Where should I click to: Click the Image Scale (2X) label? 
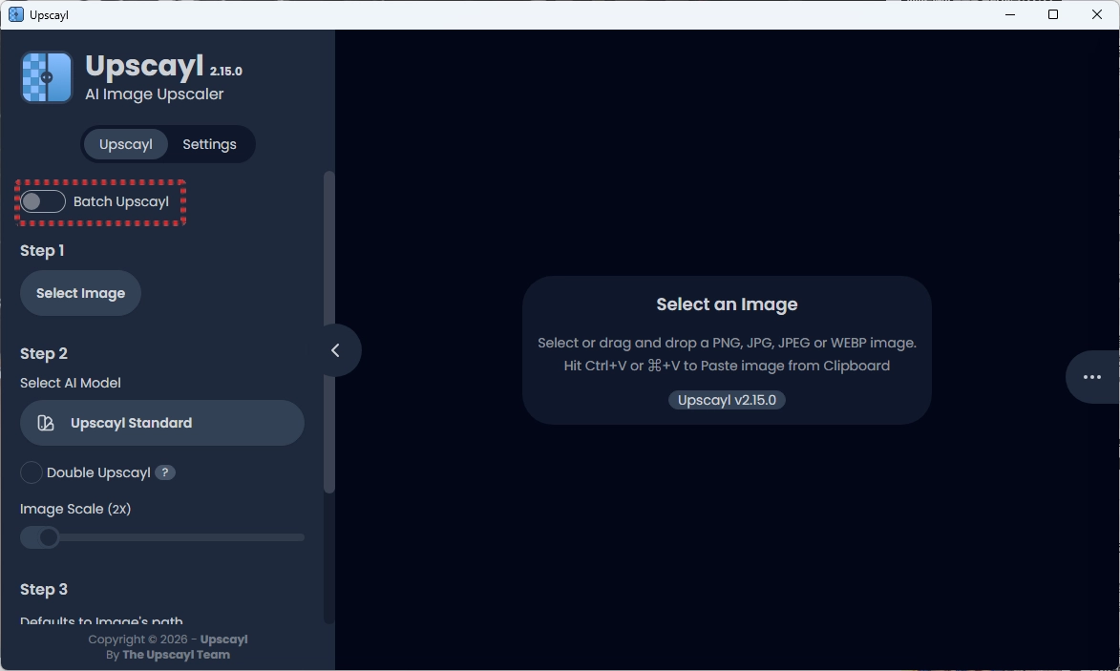(x=75, y=509)
